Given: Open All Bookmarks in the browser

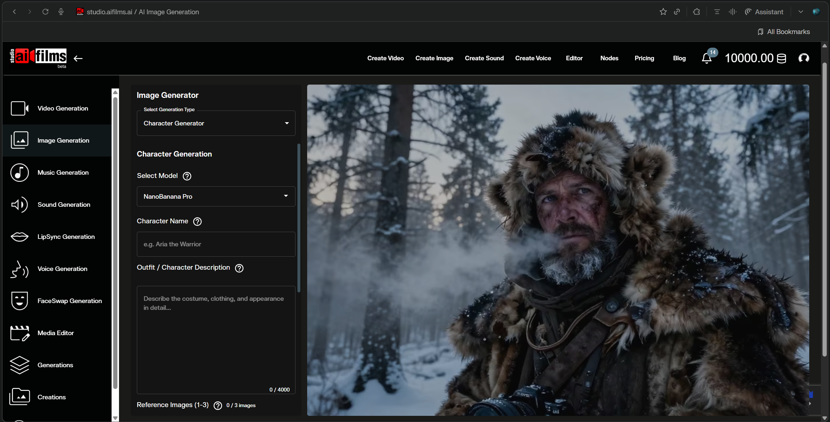Looking at the screenshot, I should pos(784,31).
